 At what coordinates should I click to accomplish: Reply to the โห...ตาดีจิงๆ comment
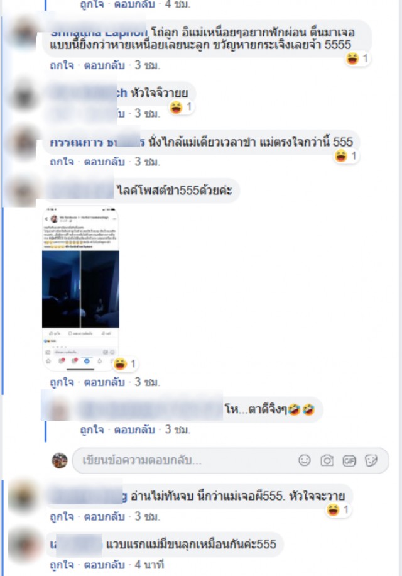point(134,429)
